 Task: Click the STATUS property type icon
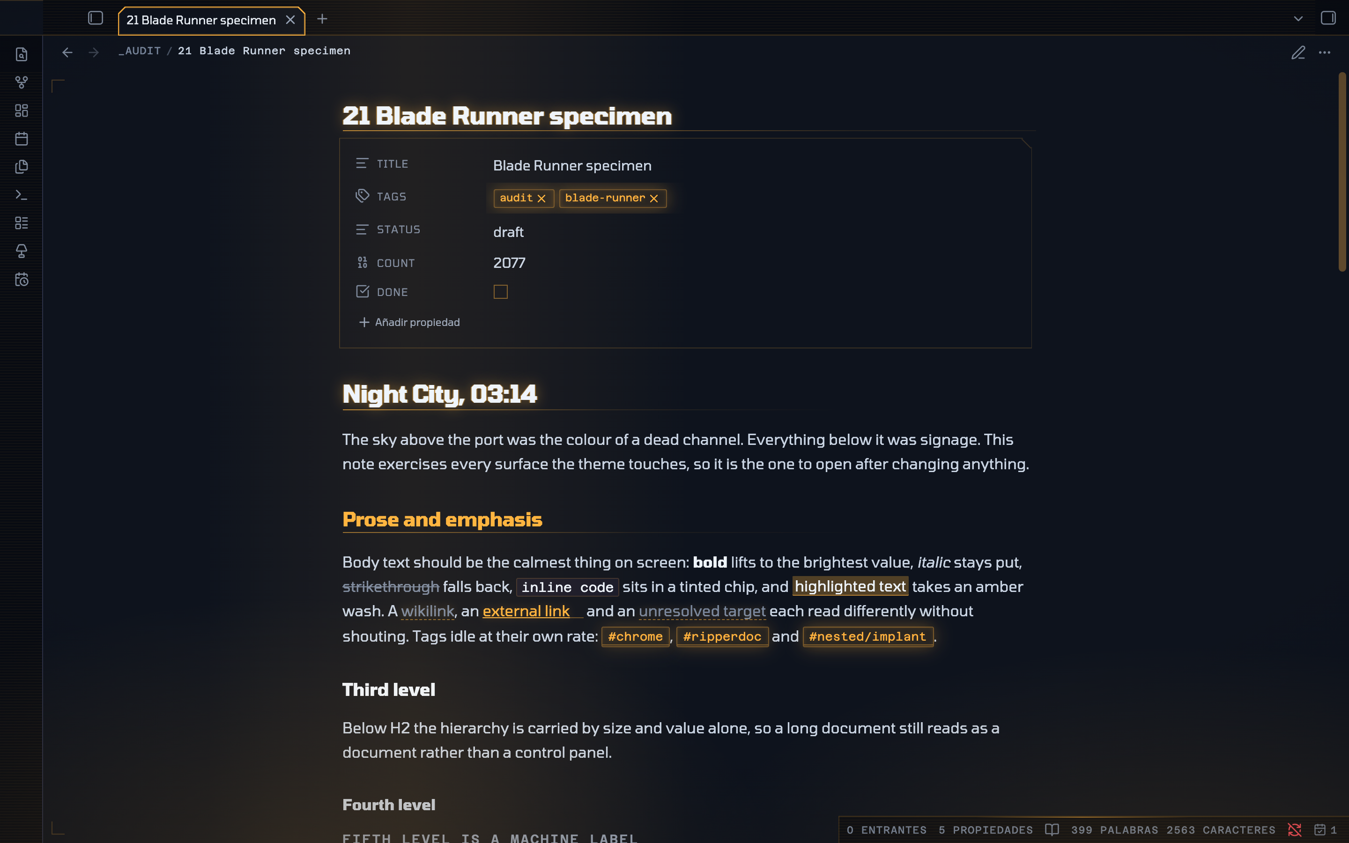pos(362,229)
